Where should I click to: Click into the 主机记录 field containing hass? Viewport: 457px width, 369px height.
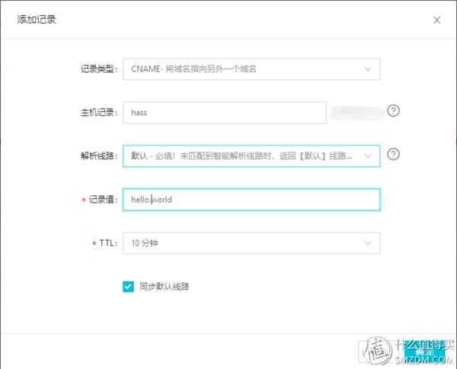225,113
